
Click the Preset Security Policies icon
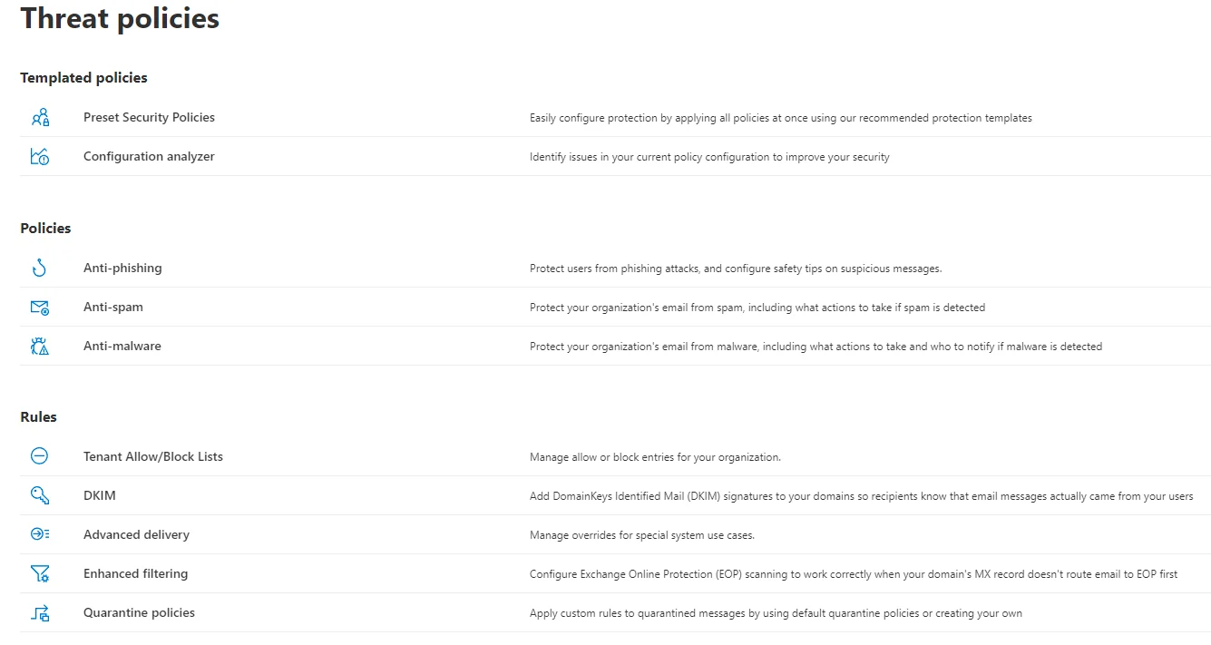(40, 118)
